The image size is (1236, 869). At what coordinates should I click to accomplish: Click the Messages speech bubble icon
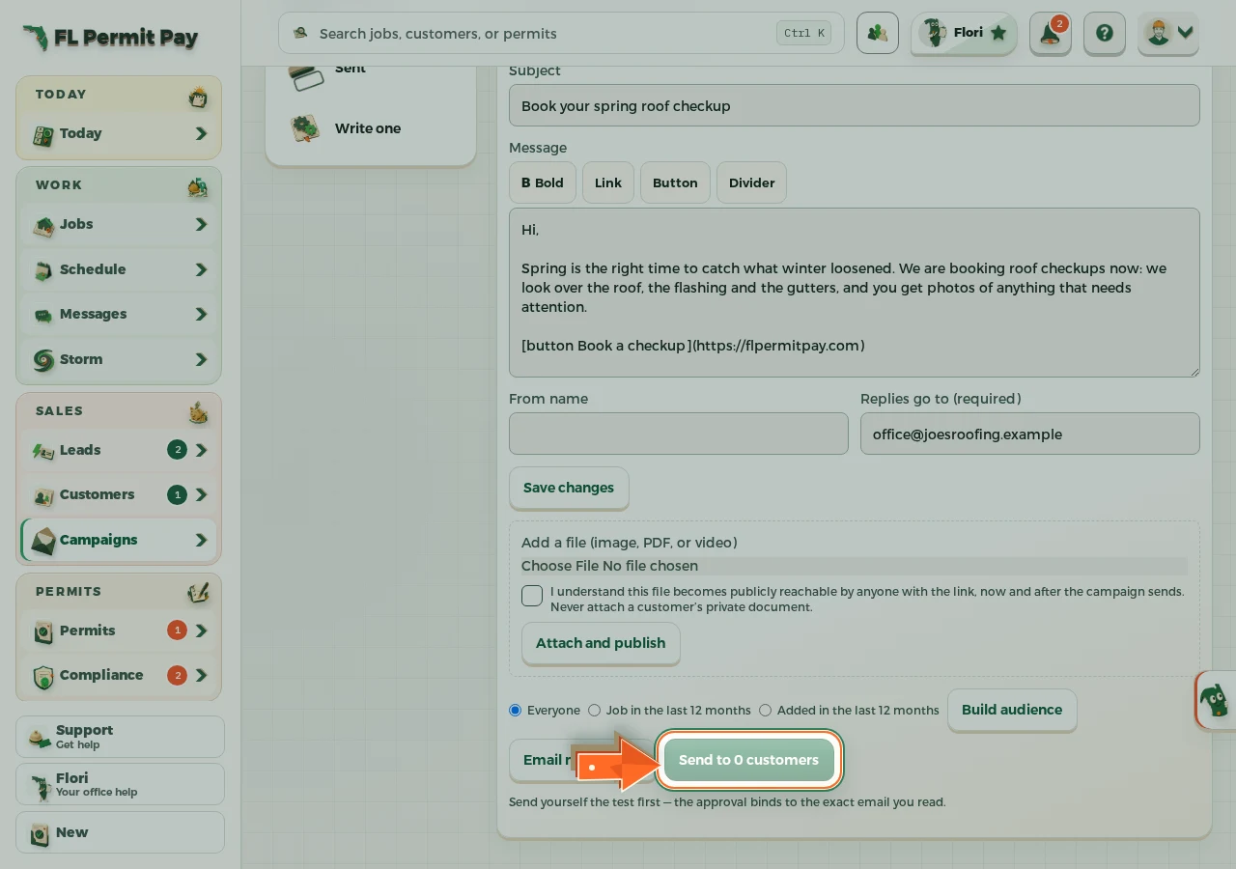pos(43,316)
